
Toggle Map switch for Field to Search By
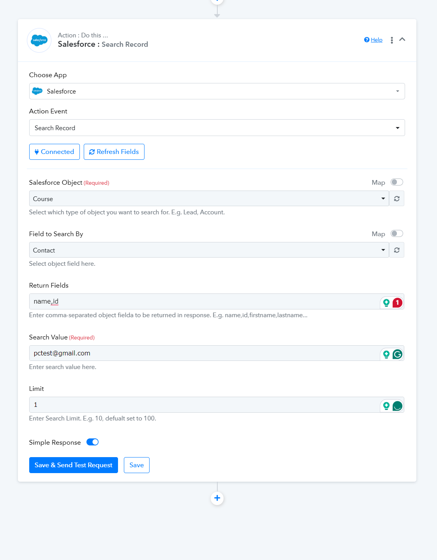click(x=397, y=233)
